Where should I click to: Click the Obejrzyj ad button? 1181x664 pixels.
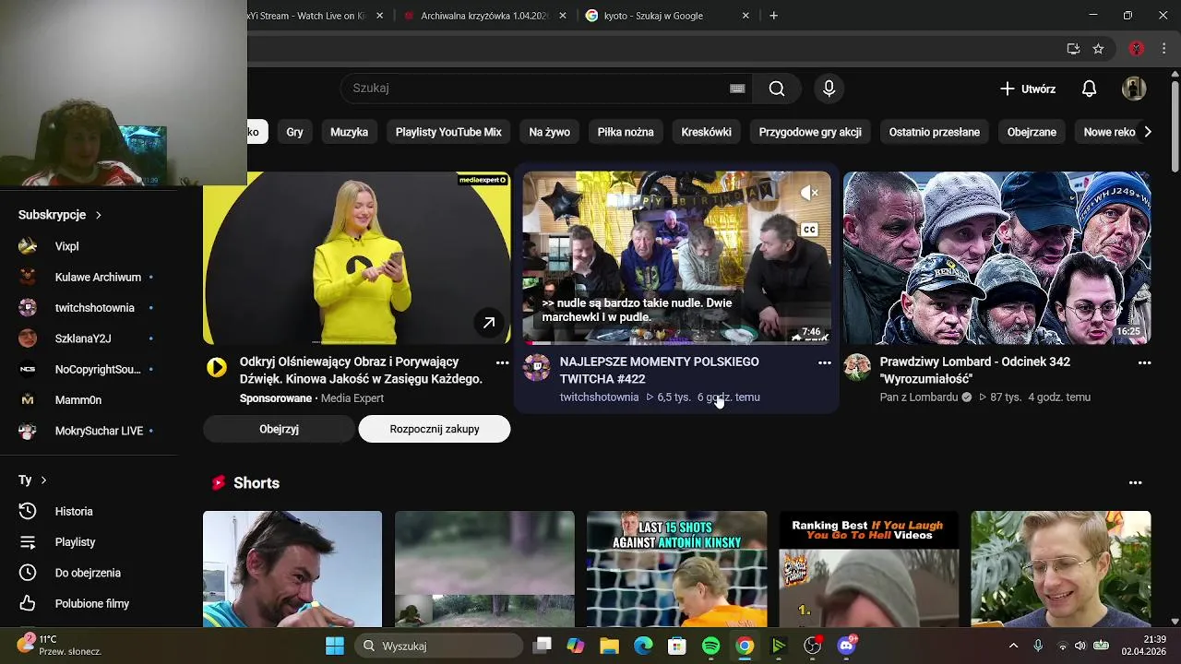pos(279,429)
